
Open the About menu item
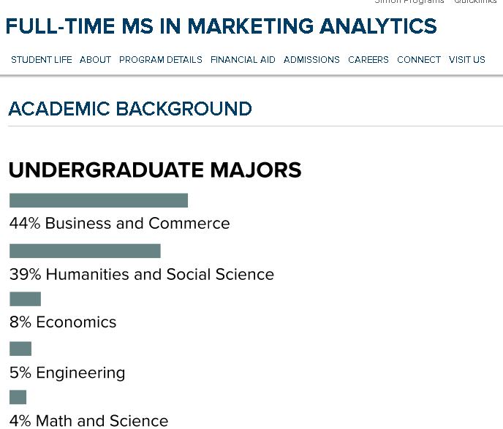tap(95, 60)
